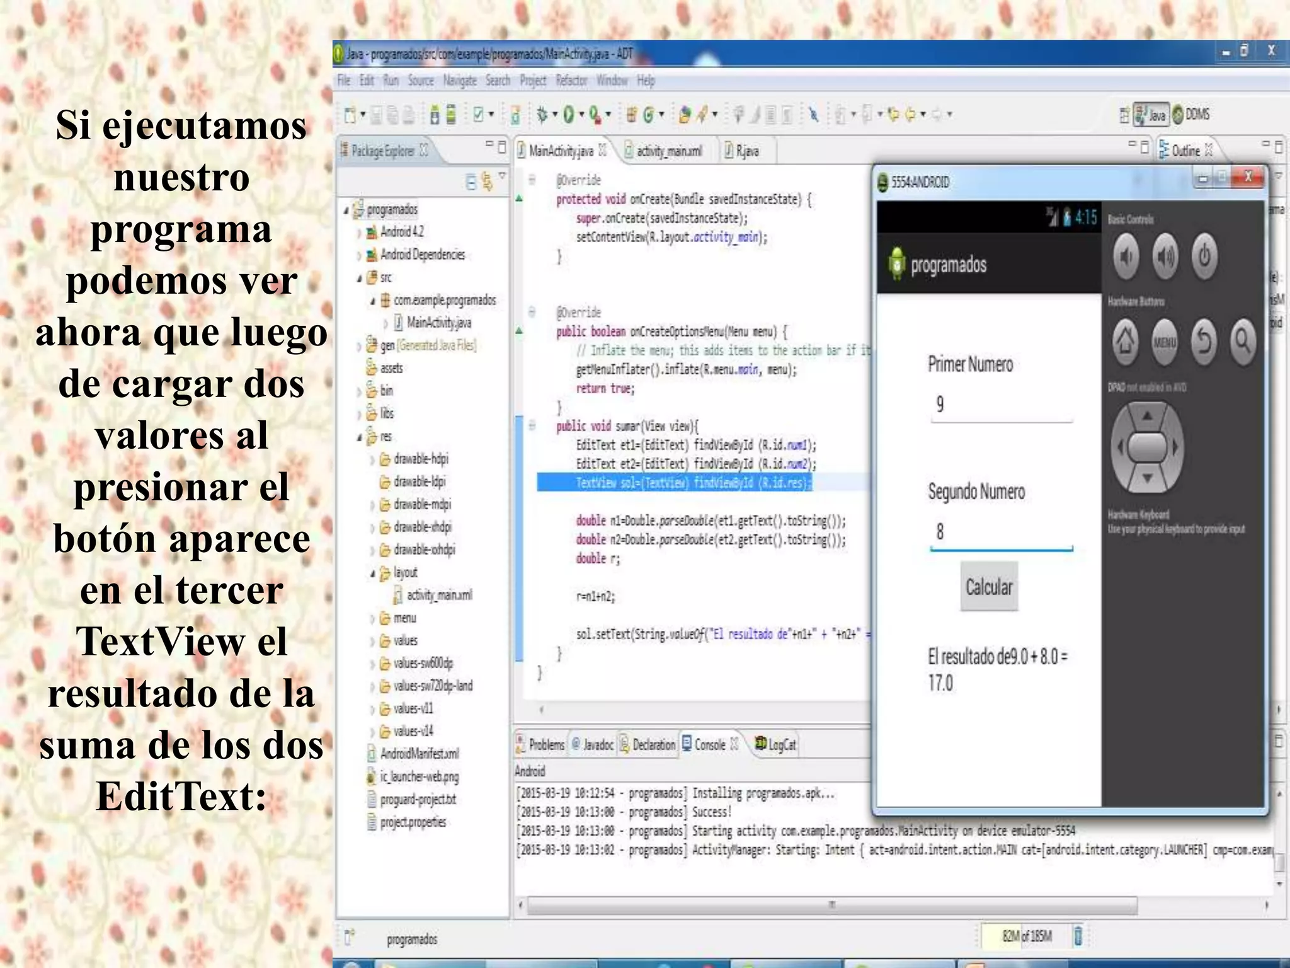Click the DPAD right arrow
Viewport: 1290px width, 968px height.
click(1175, 447)
